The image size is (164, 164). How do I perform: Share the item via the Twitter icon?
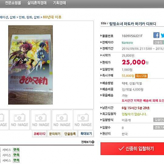coord(162,35)
